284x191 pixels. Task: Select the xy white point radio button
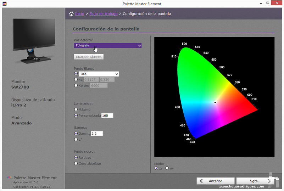(x=76, y=79)
